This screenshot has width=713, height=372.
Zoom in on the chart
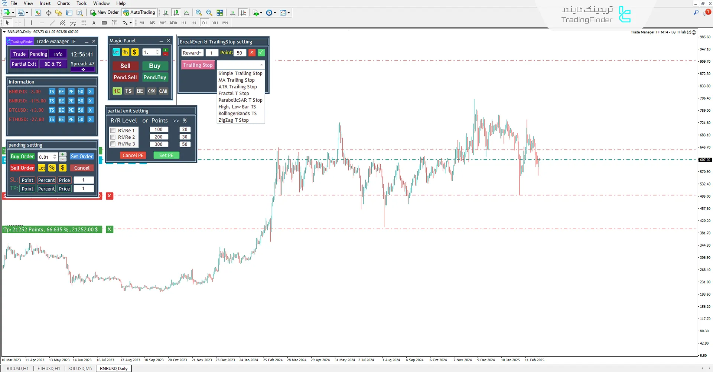click(x=199, y=12)
